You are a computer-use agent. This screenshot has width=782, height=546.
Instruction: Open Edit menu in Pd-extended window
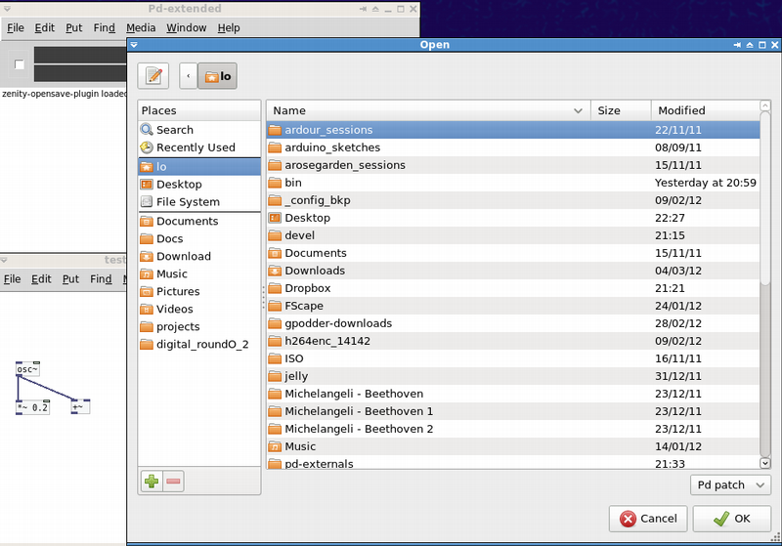[44, 28]
